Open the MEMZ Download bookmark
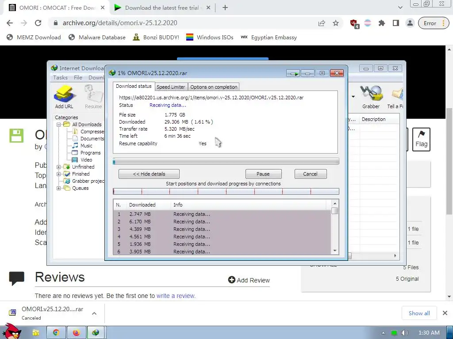Screen dimensions: 453x339 tap(34, 38)
